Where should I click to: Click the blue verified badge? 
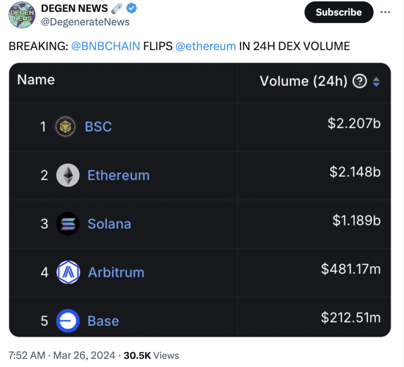point(131,8)
